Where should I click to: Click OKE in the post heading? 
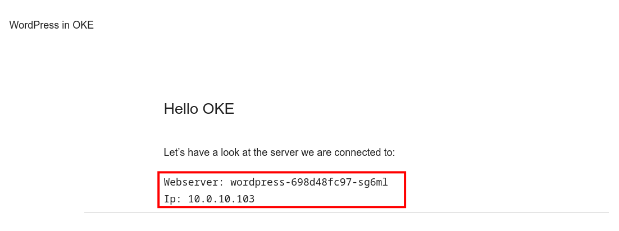218,109
